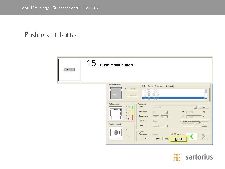Select the first row in the weight list
Image resolution: width=225 pixels, height=169 pixels.
tap(173, 90)
